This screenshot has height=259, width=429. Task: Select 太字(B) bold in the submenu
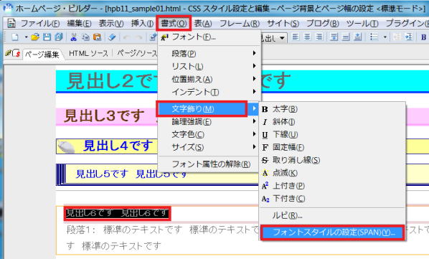tap(332, 109)
